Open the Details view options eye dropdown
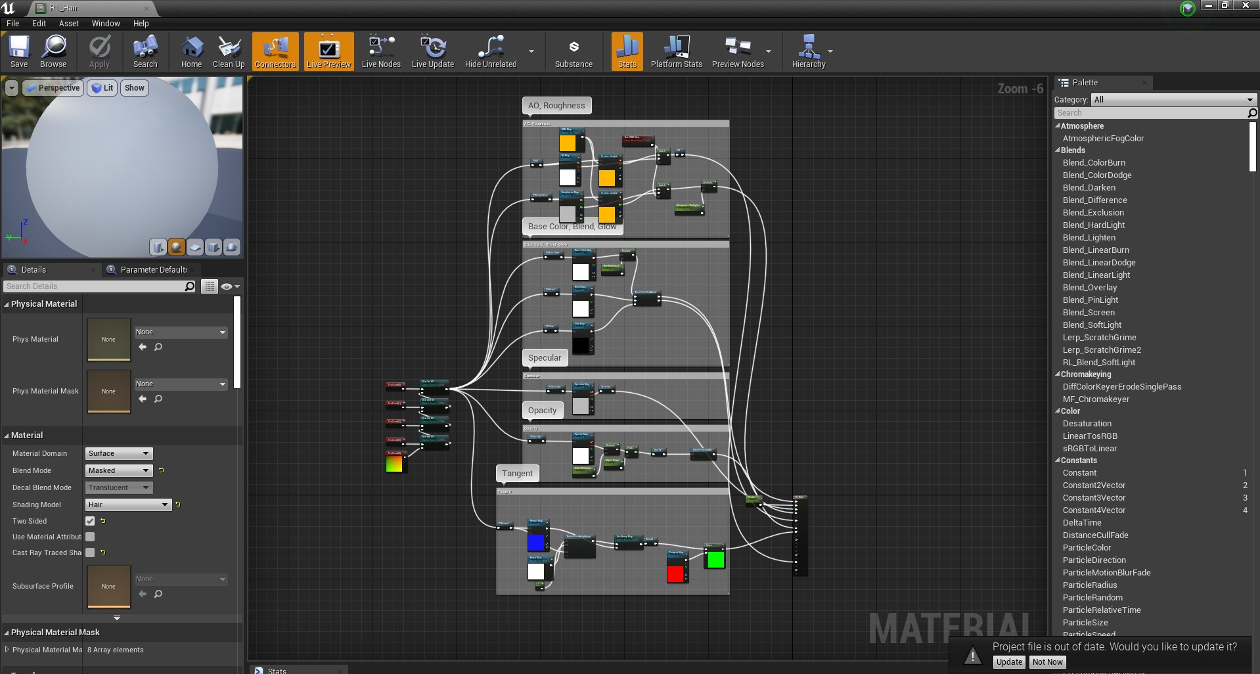 coord(230,286)
